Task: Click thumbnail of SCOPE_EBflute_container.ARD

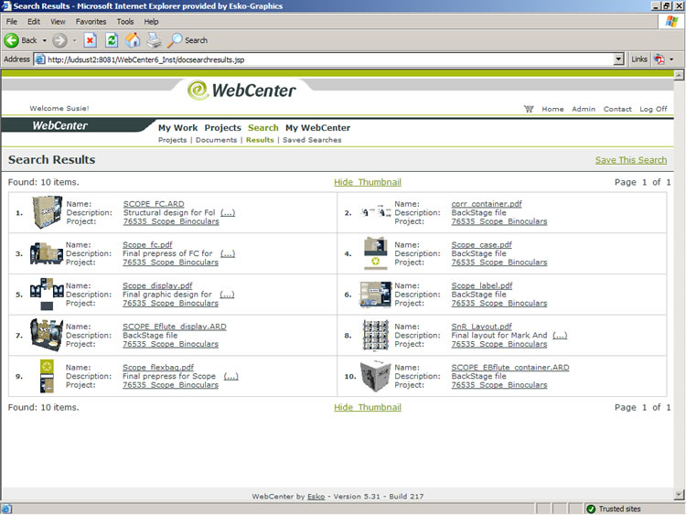Action: click(375, 376)
